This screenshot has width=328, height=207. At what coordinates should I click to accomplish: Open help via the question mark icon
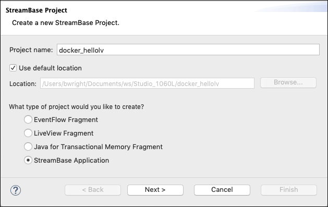16,190
